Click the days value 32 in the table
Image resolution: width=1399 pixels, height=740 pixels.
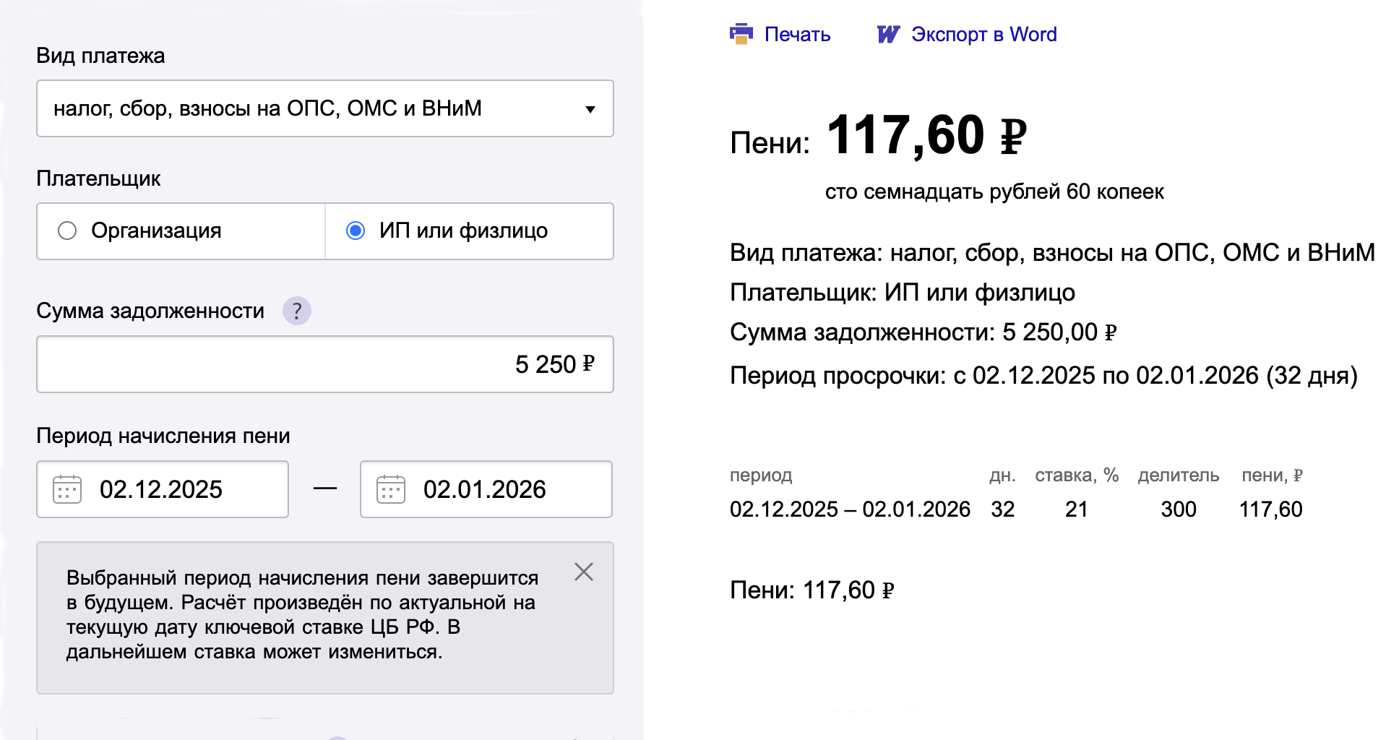tap(1003, 509)
